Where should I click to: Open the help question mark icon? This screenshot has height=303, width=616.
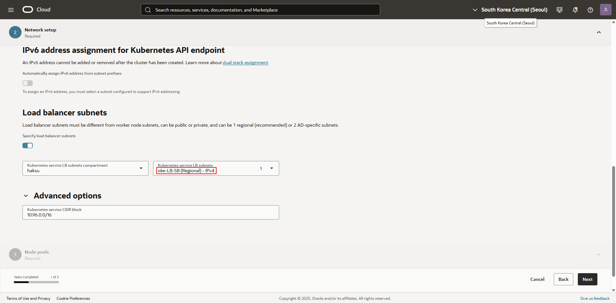click(x=590, y=10)
